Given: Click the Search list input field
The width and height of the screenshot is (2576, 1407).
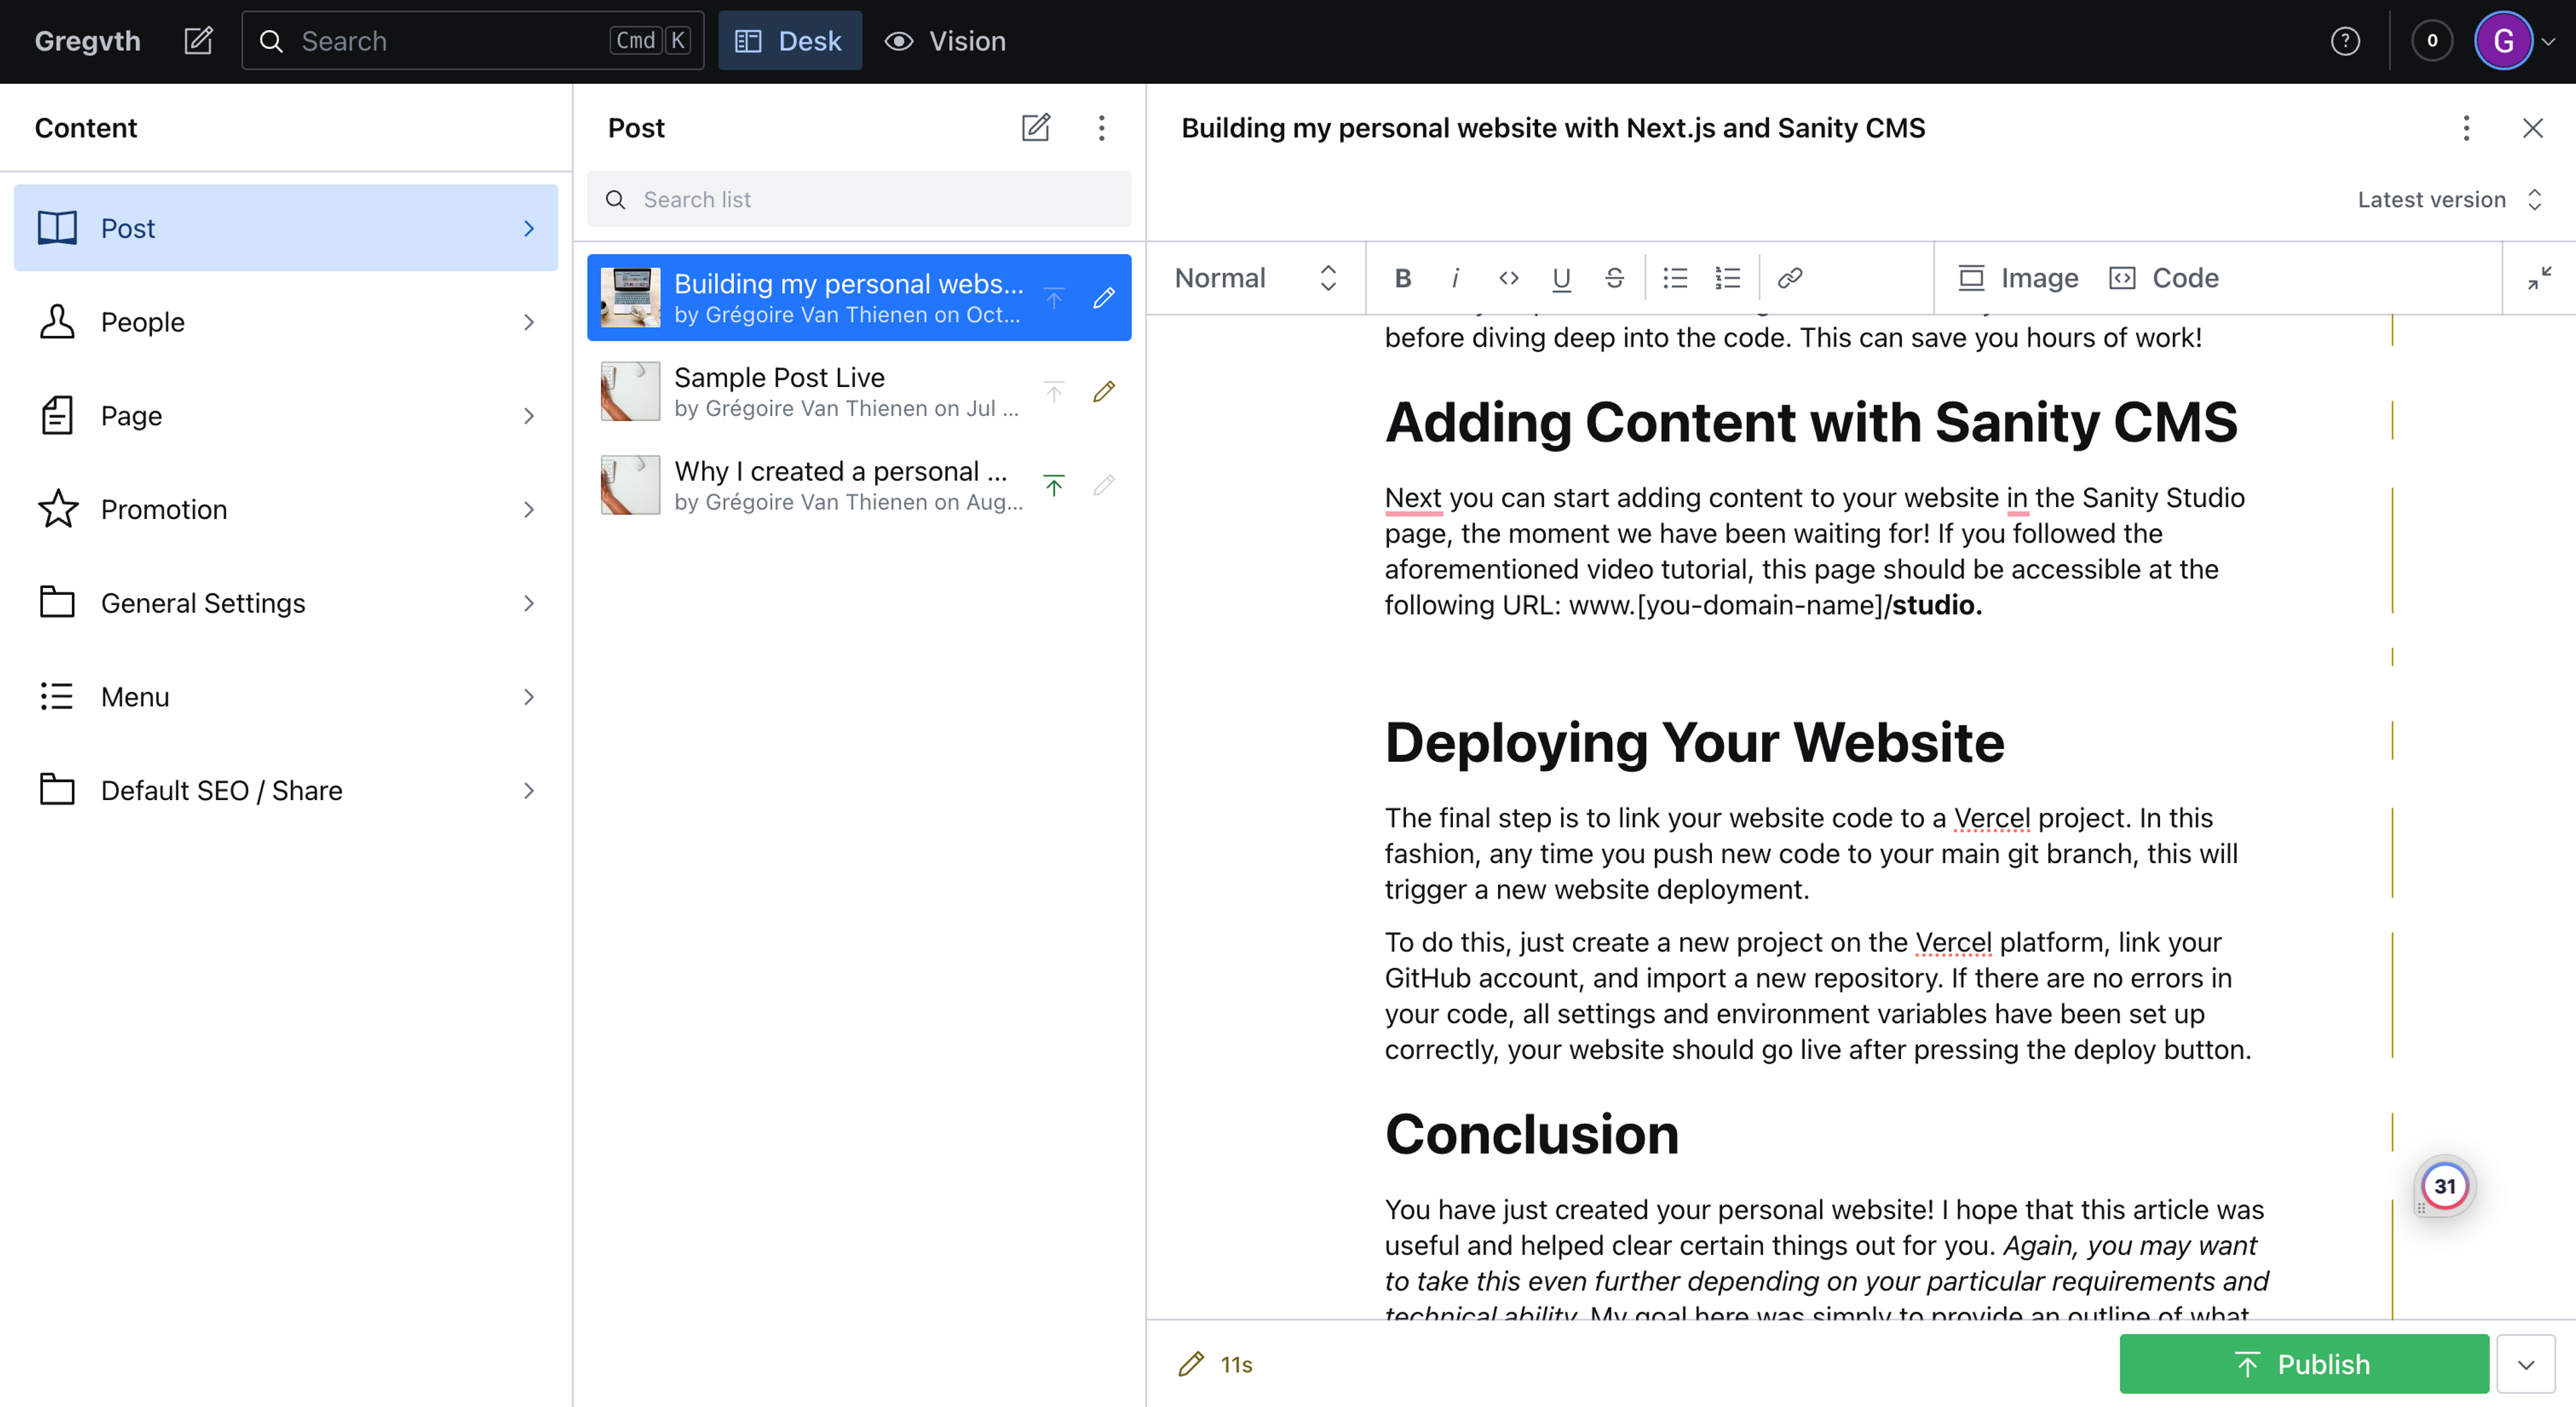Looking at the screenshot, I should point(860,200).
